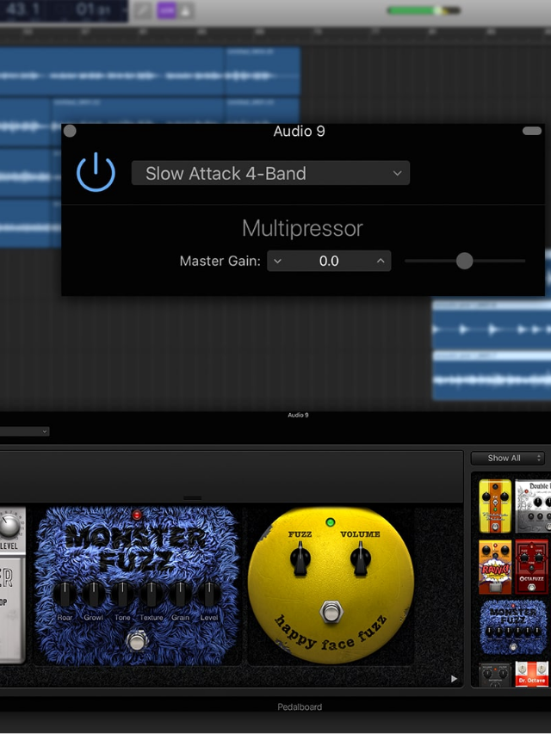Viewport: 551px width, 734px height.
Task: Toggle the metronome button in toolbar
Action: point(185,10)
